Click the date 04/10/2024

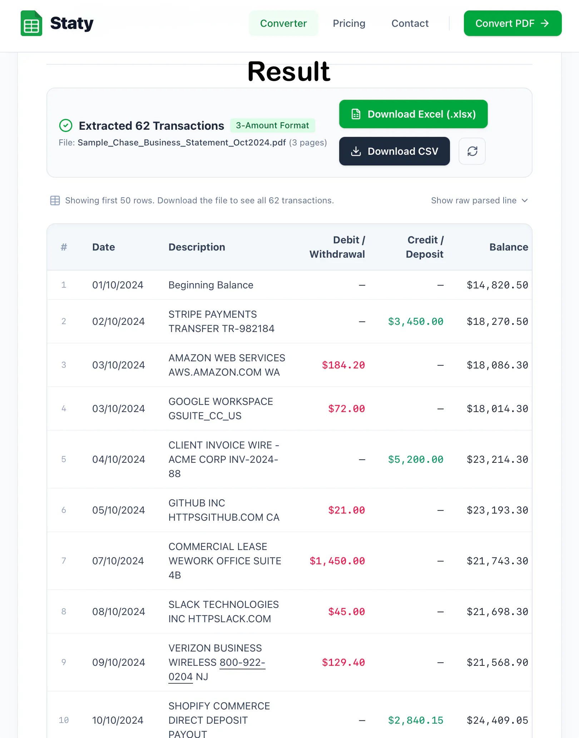(119, 459)
